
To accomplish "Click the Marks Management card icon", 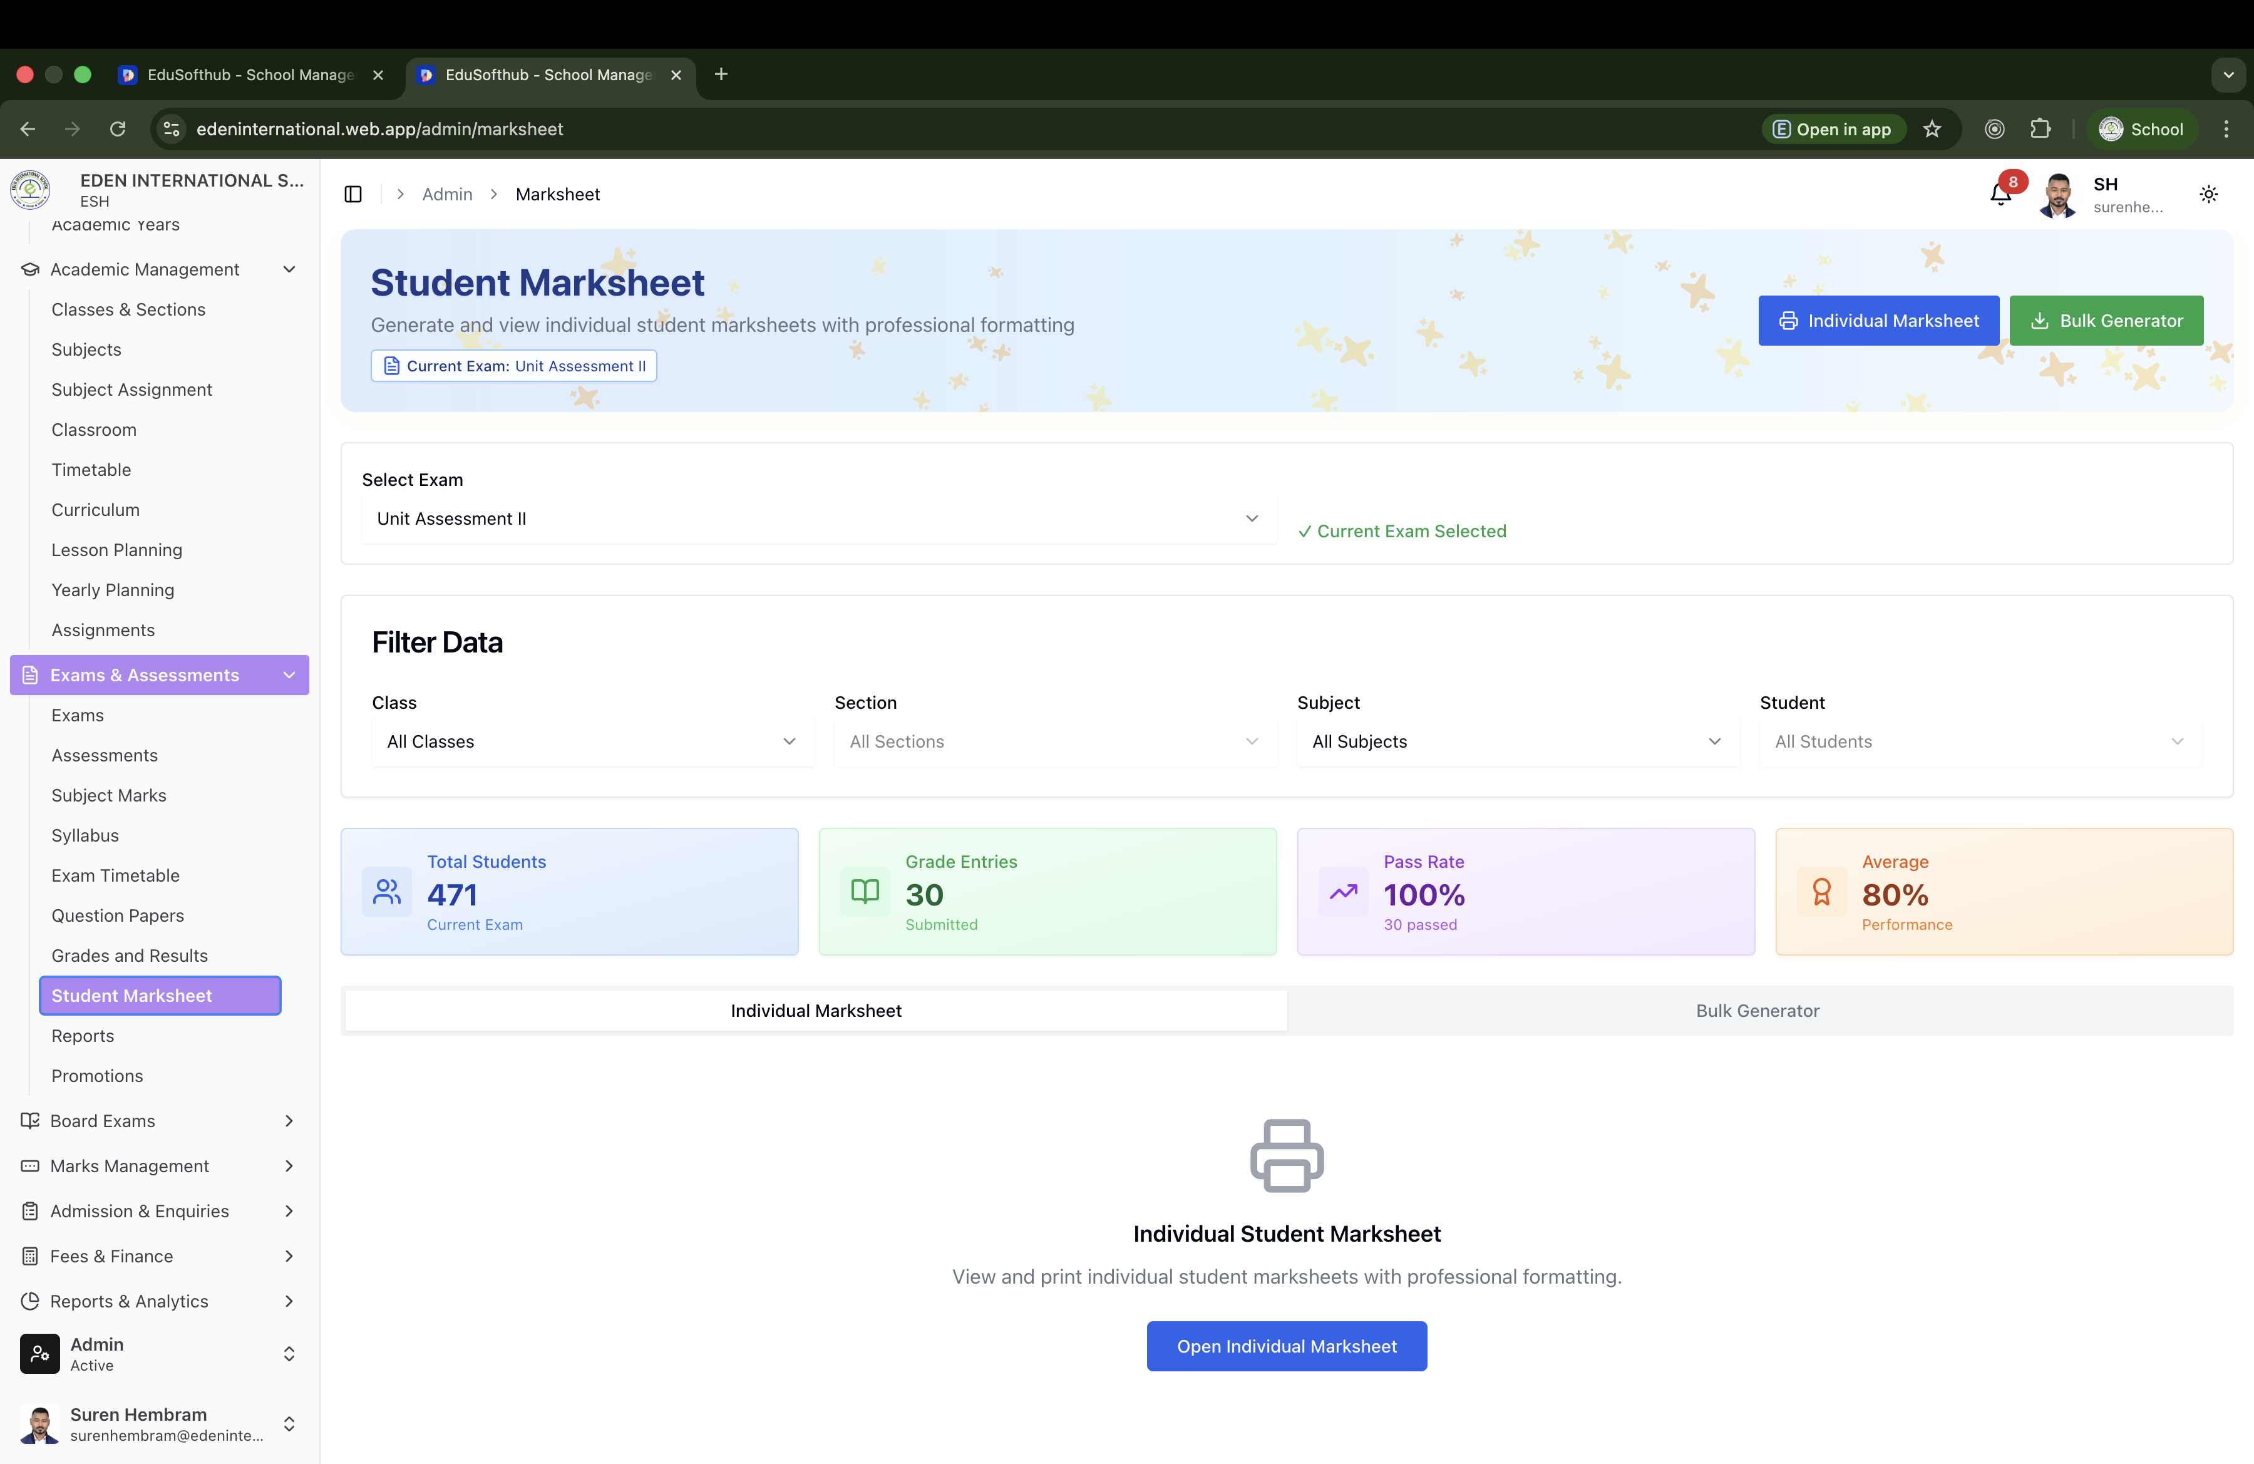I will coord(29,1166).
